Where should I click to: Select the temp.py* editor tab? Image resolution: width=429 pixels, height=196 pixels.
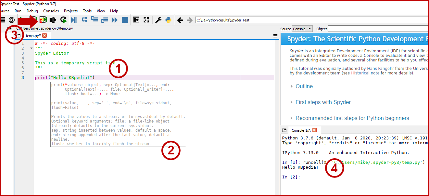point(33,36)
